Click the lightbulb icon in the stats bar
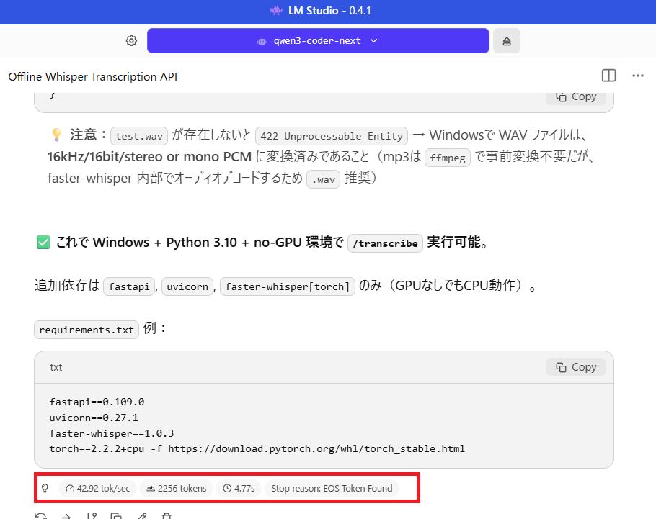The width and height of the screenshot is (656, 519). 45,488
